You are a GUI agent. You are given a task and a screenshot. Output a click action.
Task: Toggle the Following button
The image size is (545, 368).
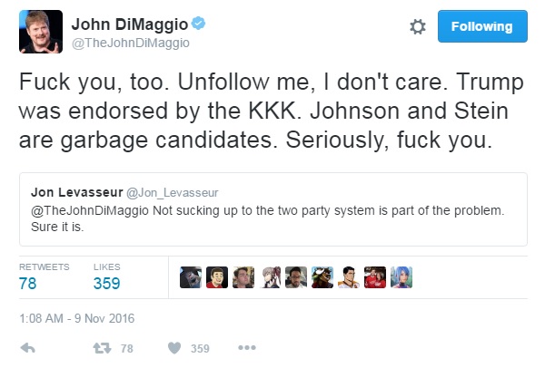[482, 26]
